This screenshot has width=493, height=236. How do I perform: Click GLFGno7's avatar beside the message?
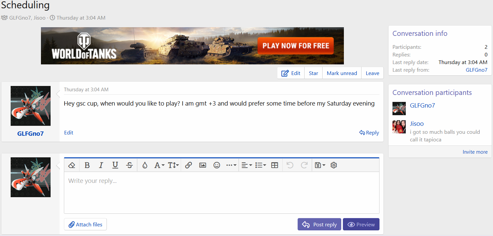click(31, 106)
